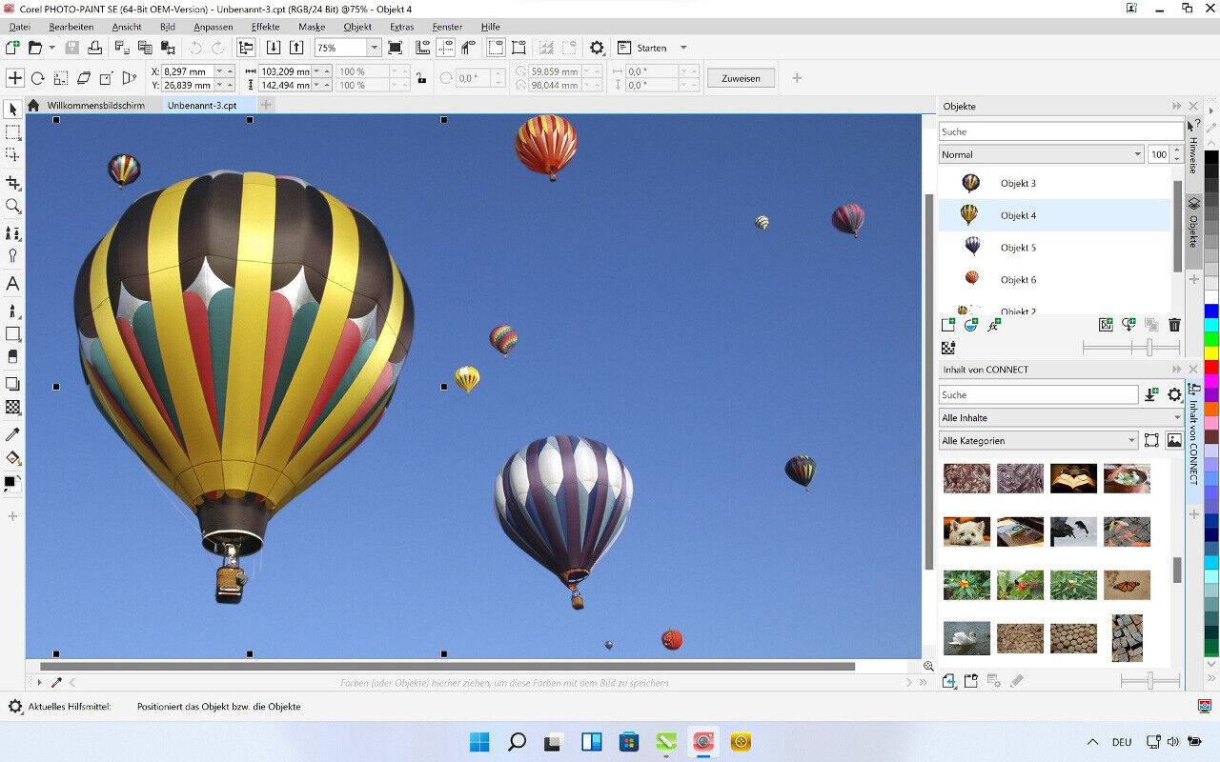Open the Objekt menu
This screenshot has width=1220, height=762.
pyautogui.click(x=357, y=27)
